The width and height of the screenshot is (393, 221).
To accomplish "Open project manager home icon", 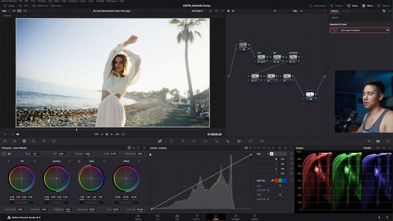I will tap(379, 217).
